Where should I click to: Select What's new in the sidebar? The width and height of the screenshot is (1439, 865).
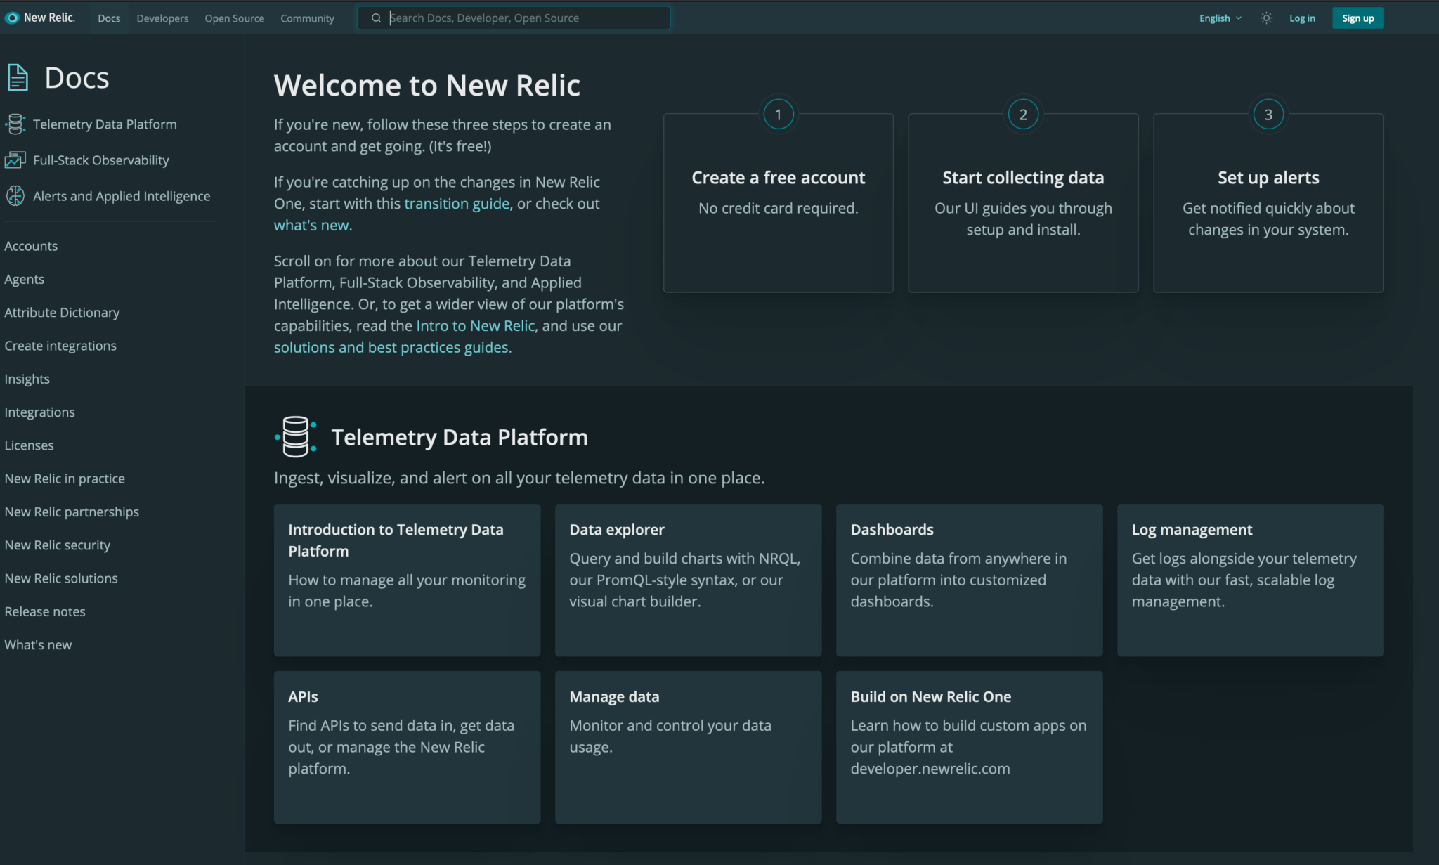(x=38, y=644)
